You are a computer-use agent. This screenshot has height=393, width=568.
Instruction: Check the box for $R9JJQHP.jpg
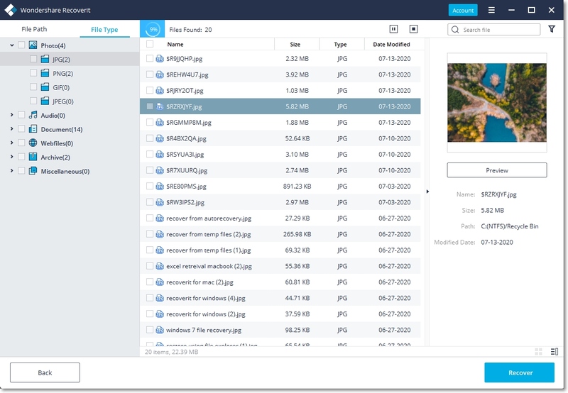click(150, 58)
